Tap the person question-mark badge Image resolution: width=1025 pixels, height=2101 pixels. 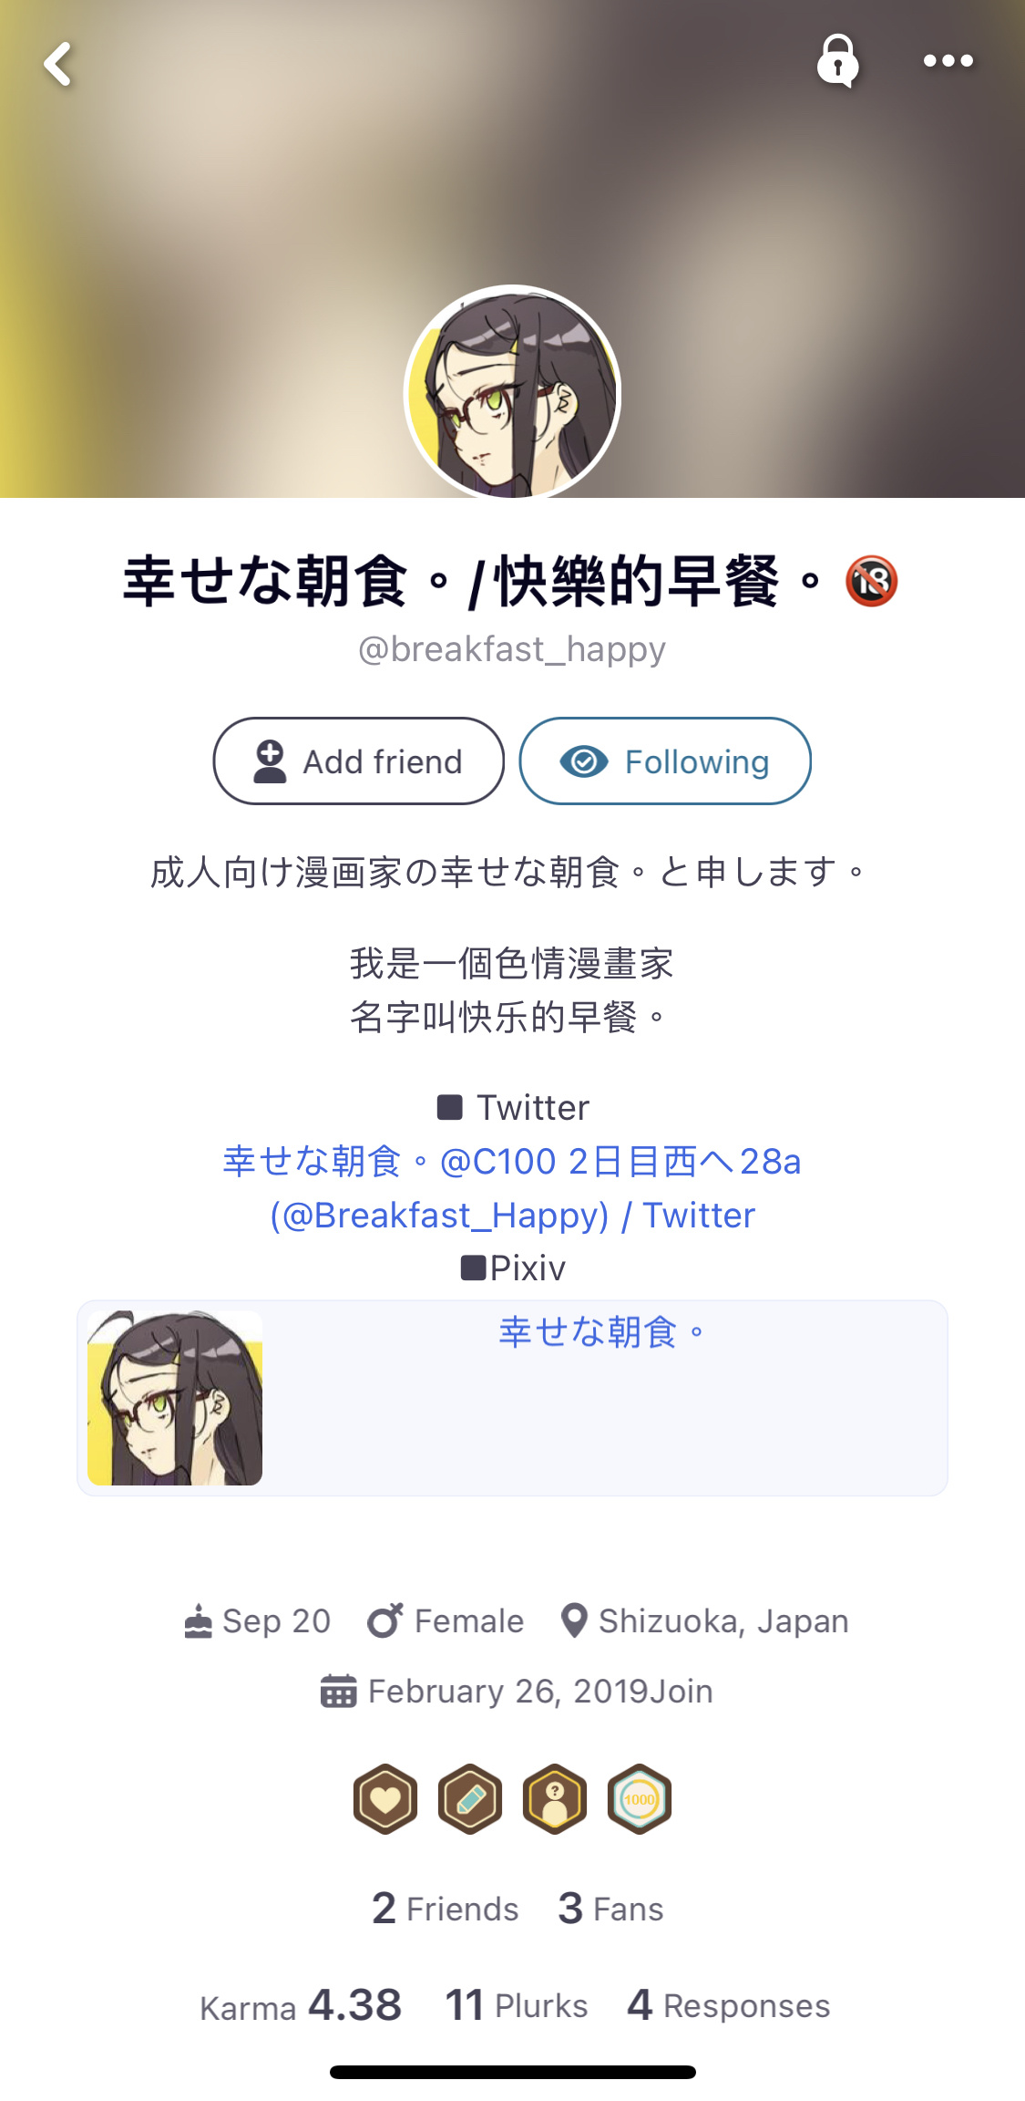point(554,1798)
